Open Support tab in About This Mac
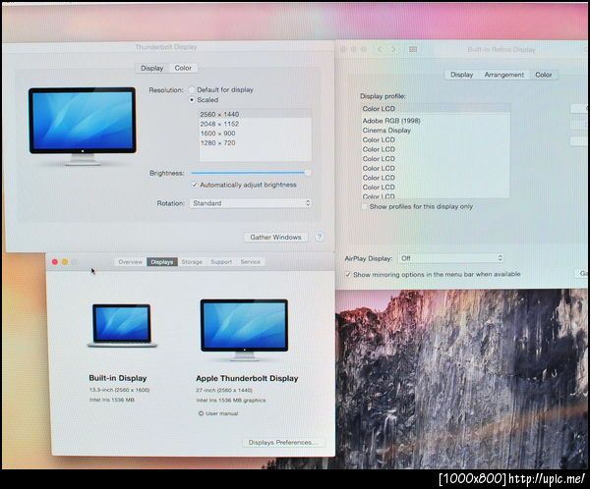The height and width of the screenshot is (489, 590). pyautogui.click(x=221, y=262)
